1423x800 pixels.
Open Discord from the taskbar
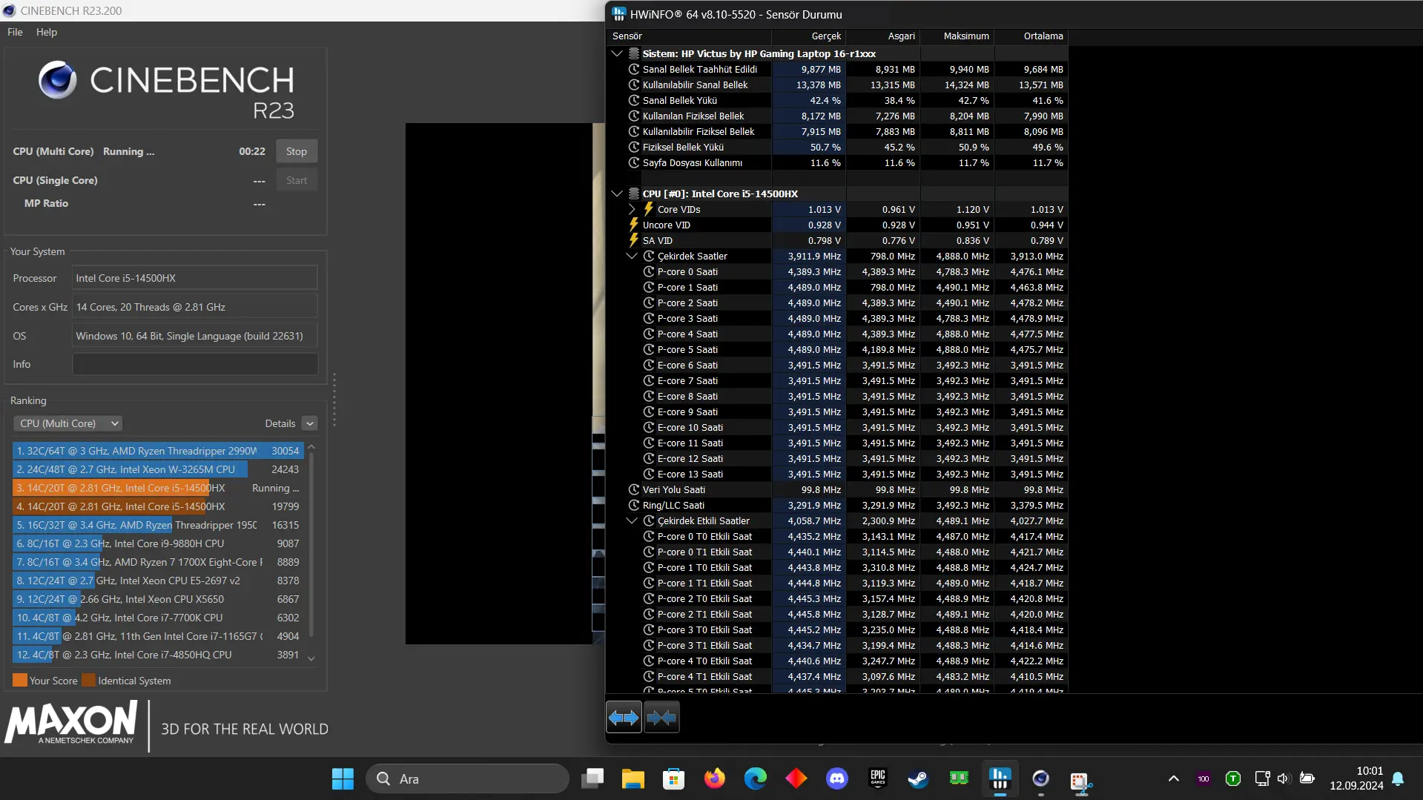837,778
